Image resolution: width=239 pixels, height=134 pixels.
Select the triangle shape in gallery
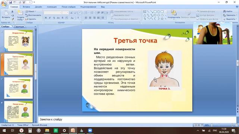[x=145, y=15]
